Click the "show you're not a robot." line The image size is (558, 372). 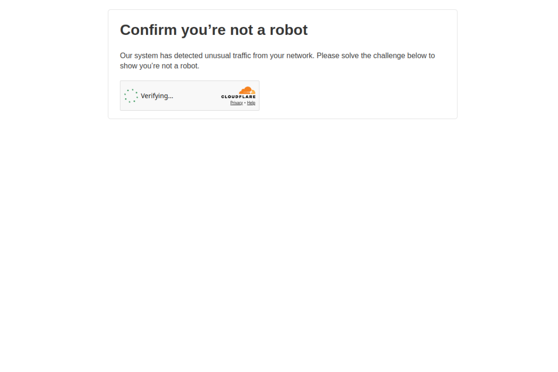tap(160, 66)
